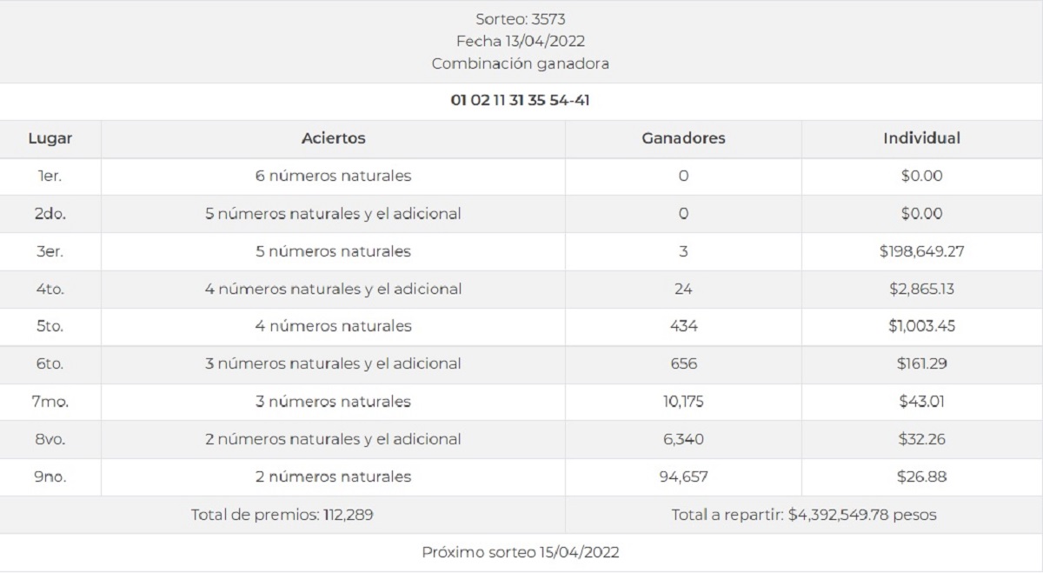Image resolution: width=1043 pixels, height=573 pixels.
Task: Click the Próximo sorteo 15/04/2022 text
Action: (521, 552)
